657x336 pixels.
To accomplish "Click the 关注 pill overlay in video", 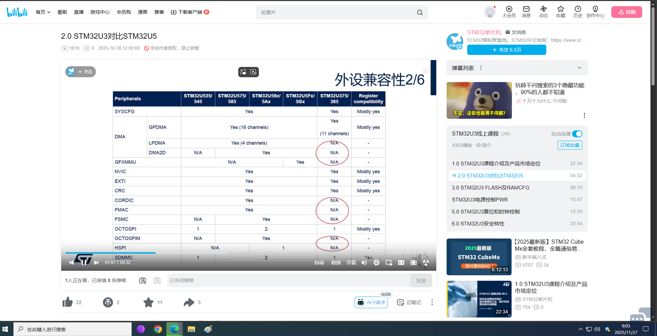I will click(81, 72).
